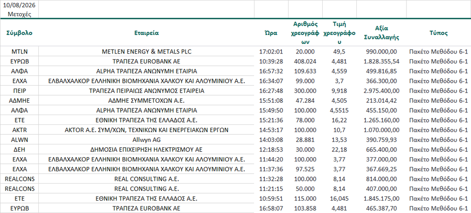The height and width of the screenshot is (213, 471).
Task: Select value 407.000,00
Action: click(381, 189)
